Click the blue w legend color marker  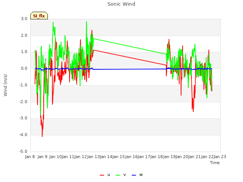134,175
